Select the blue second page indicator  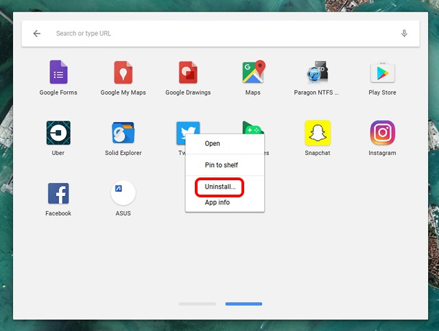point(244,304)
